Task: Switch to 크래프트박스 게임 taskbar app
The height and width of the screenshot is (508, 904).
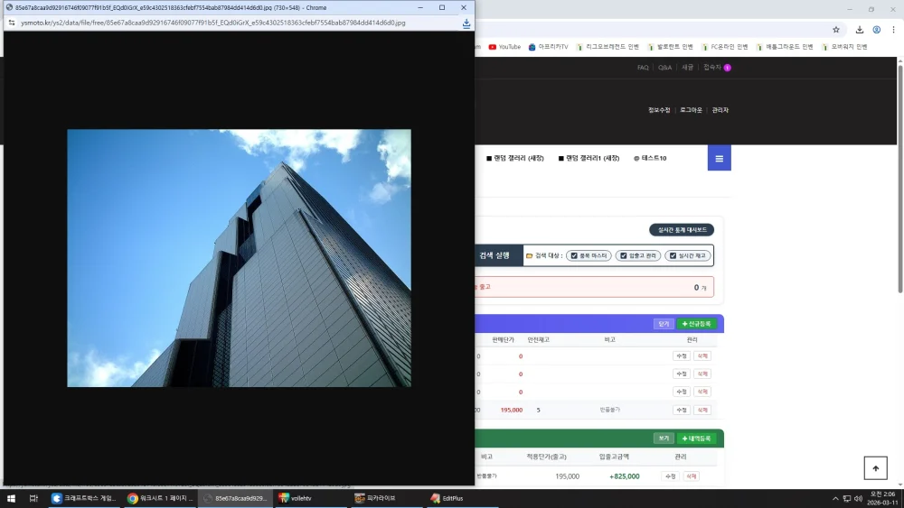Action: tap(84, 498)
